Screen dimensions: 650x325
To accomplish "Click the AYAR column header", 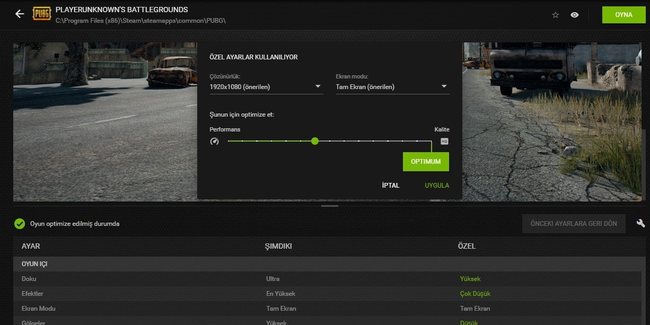I will (31, 247).
